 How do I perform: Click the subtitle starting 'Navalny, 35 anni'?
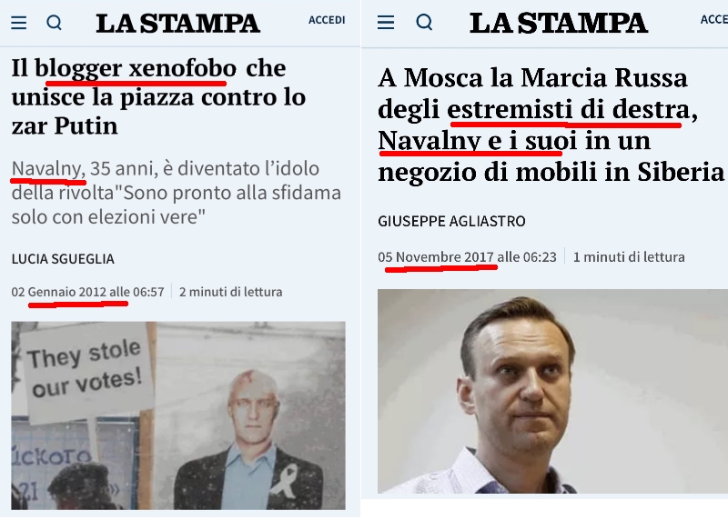pyautogui.click(x=177, y=193)
